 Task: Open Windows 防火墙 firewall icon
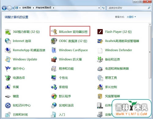pos(54,60)
